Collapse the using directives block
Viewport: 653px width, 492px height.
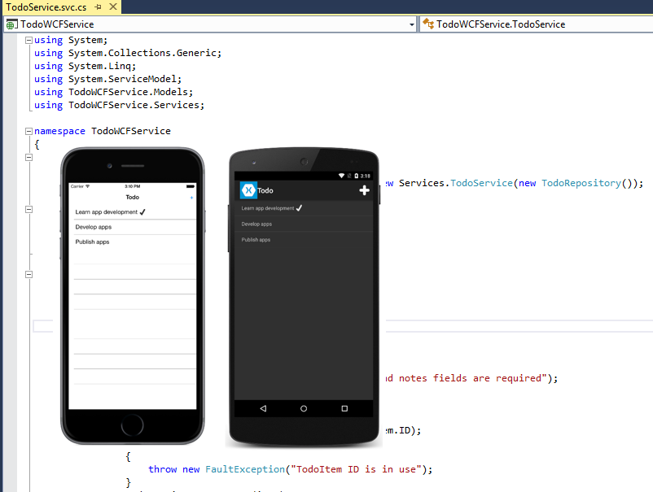pos(28,39)
